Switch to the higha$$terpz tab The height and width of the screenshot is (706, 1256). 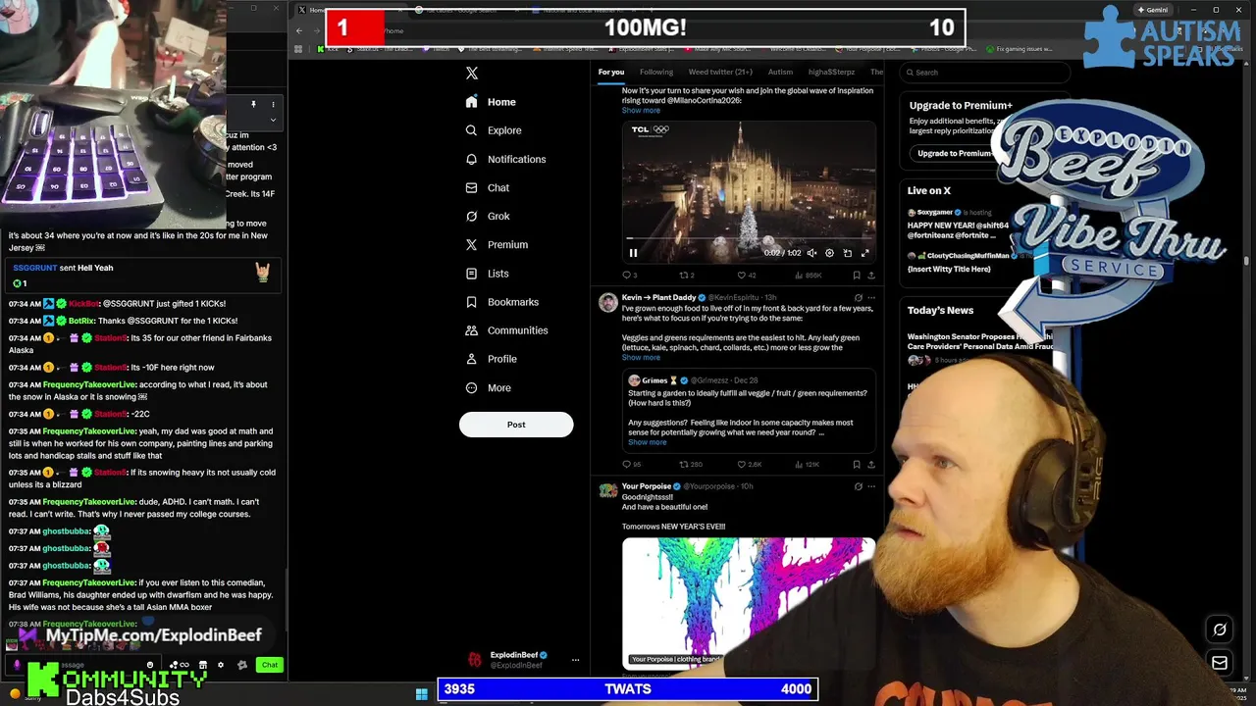[831, 72]
